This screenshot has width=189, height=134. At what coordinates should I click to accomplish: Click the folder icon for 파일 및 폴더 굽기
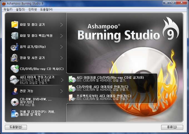click(x=14, y=25)
